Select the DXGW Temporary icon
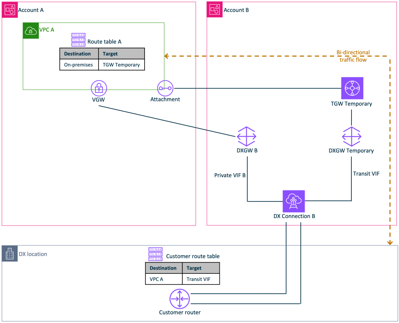Viewport: 399px width, 323px height. pos(352,137)
